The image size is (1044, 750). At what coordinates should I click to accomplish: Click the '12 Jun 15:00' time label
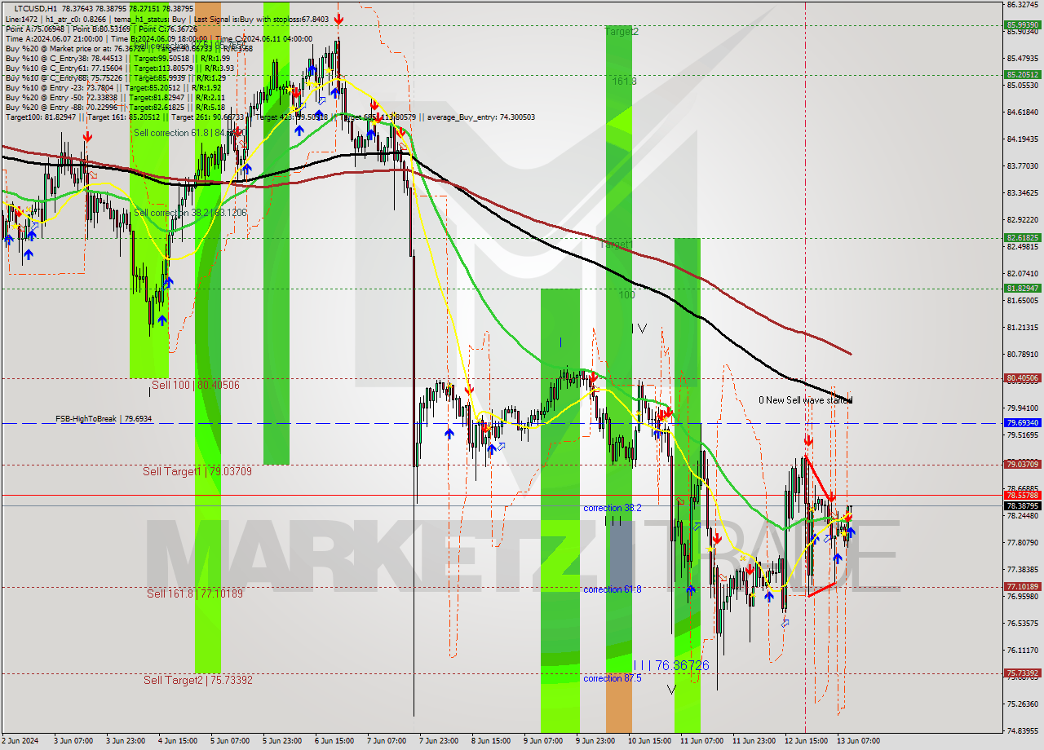pos(806,741)
